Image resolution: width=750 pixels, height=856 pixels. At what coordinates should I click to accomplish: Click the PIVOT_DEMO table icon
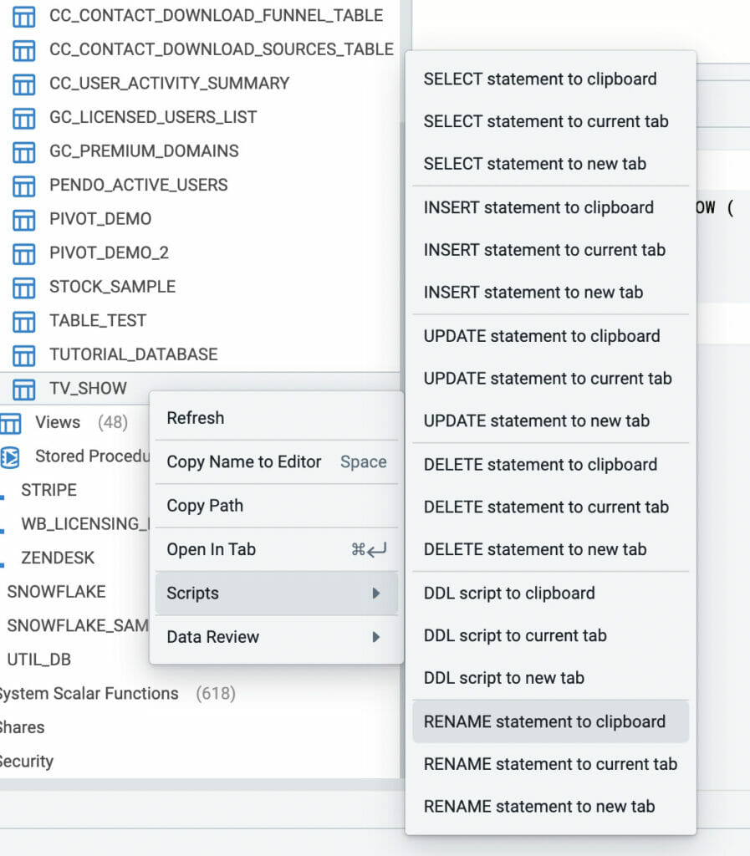point(23,219)
